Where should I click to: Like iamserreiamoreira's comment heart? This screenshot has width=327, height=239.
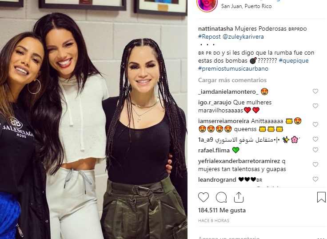(315, 124)
